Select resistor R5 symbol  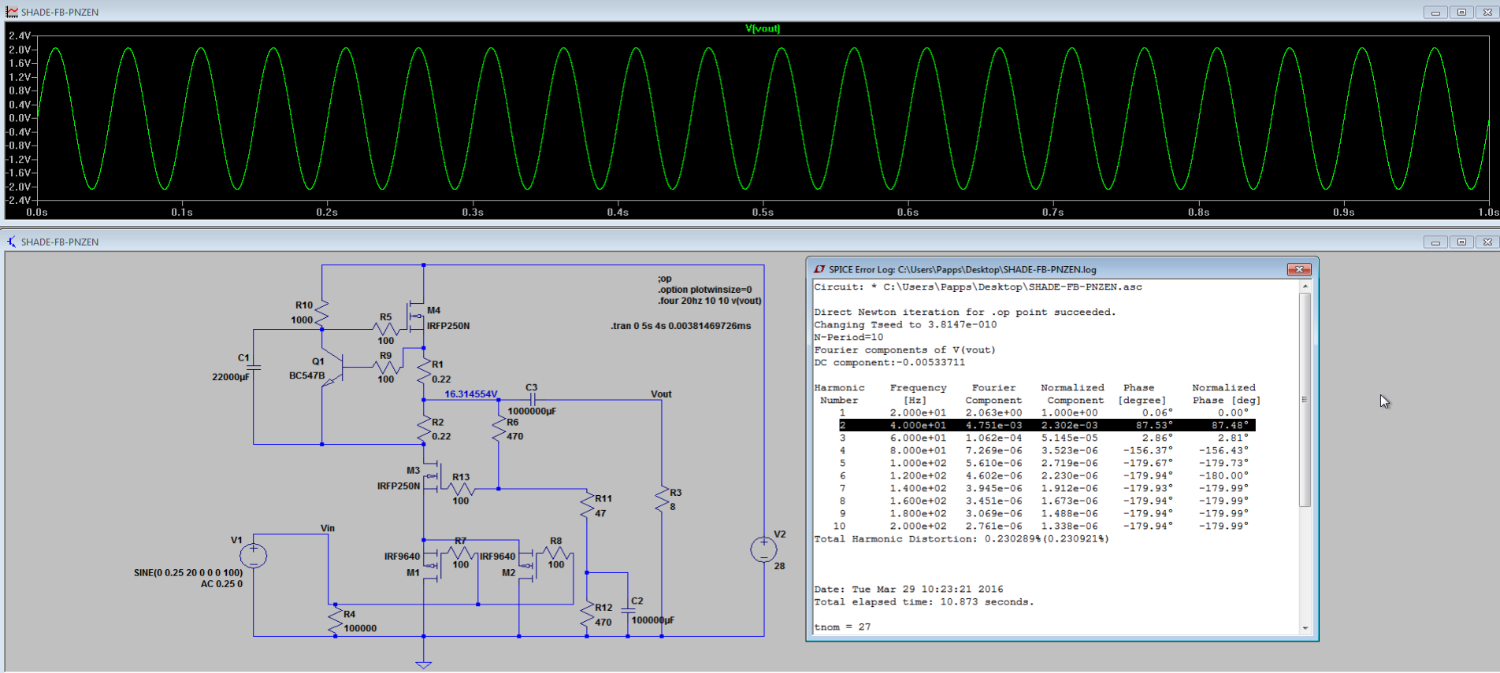[386, 330]
